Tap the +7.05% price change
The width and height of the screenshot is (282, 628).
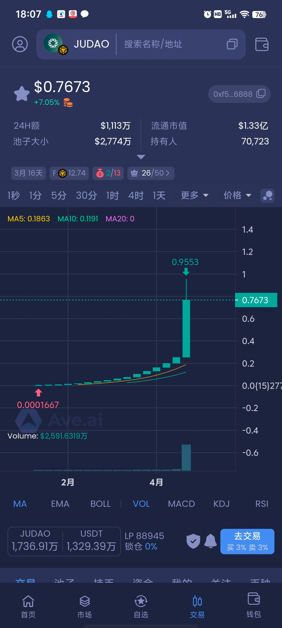47,102
